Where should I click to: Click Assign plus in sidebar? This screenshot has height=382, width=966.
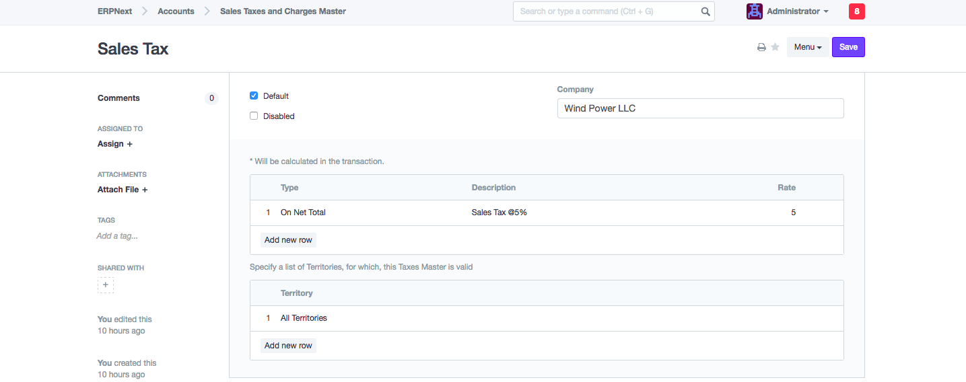point(115,144)
